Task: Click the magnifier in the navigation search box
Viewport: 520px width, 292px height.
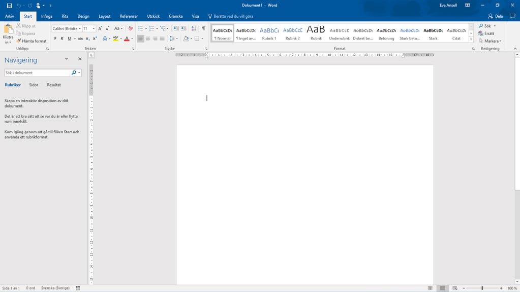Action: pos(74,73)
